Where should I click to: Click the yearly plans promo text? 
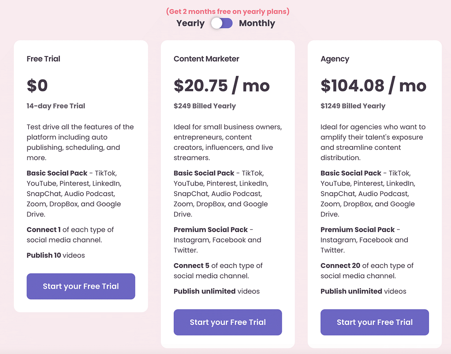(227, 11)
